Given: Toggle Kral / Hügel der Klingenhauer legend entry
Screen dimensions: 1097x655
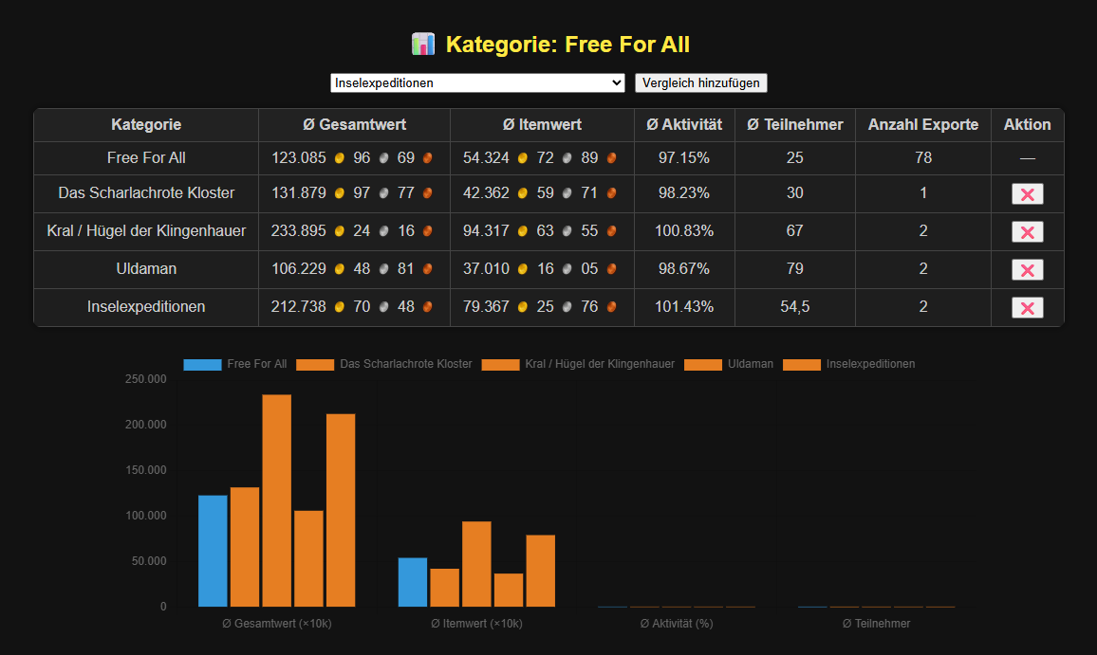Looking at the screenshot, I should [x=579, y=364].
